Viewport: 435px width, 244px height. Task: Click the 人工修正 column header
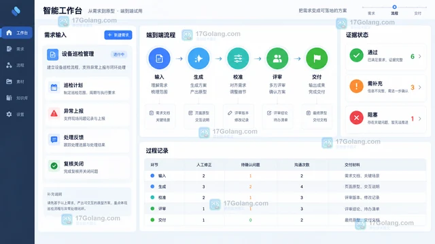(x=204, y=165)
